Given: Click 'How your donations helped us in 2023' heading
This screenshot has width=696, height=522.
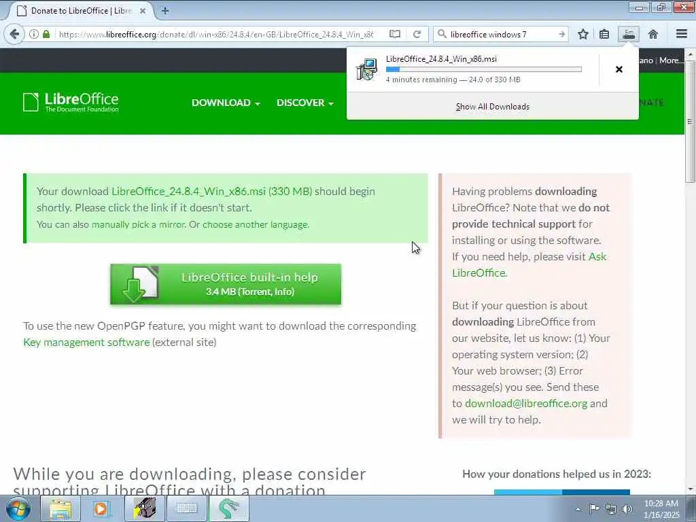Looking at the screenshot, I should (557, 474).
